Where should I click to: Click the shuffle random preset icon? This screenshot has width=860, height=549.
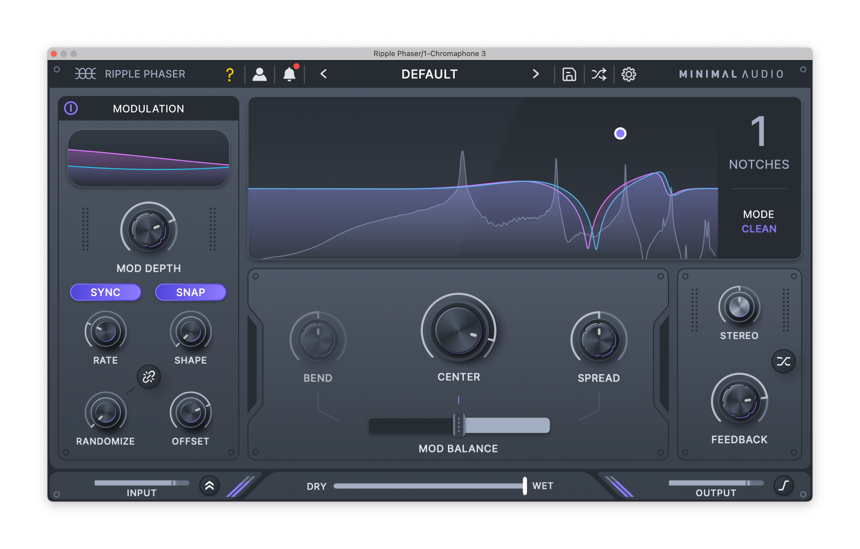599,74
